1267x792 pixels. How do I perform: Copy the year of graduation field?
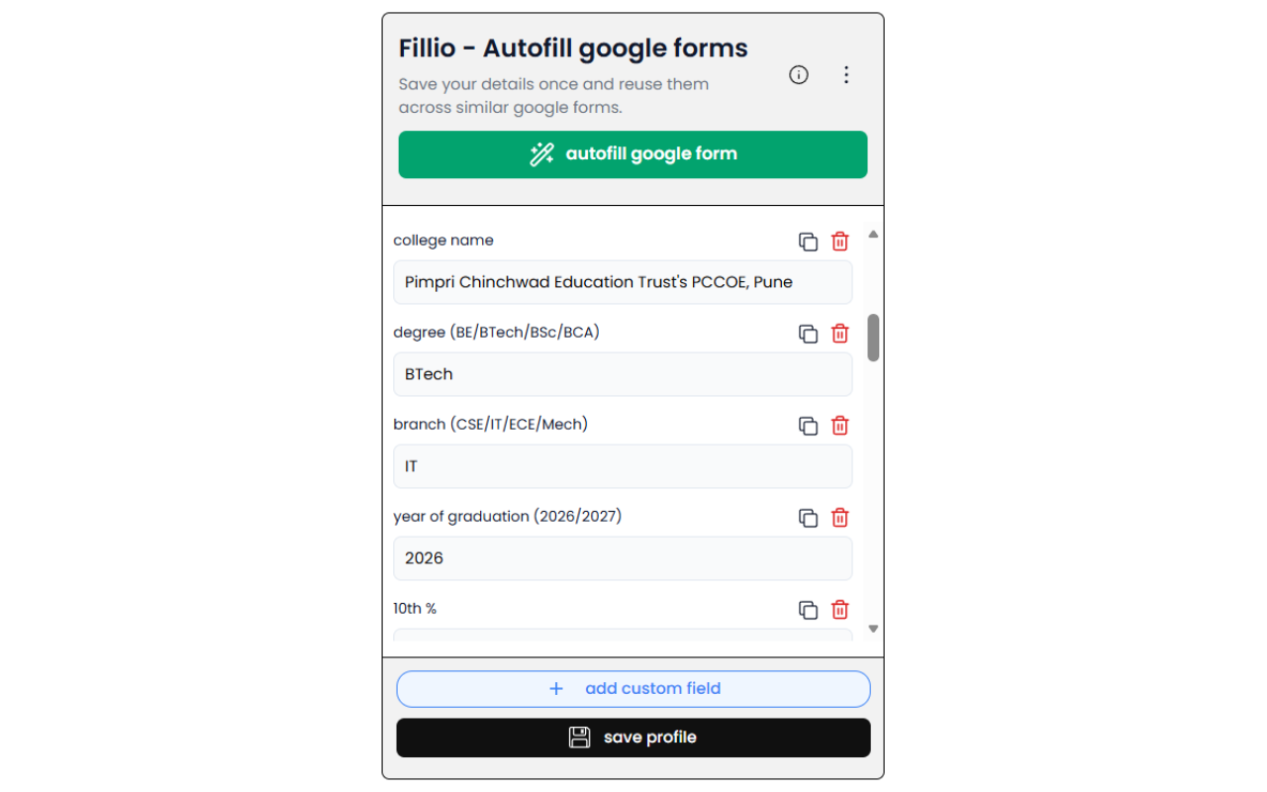pos(809,518)
